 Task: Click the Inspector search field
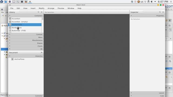click(x=152, y=12)
